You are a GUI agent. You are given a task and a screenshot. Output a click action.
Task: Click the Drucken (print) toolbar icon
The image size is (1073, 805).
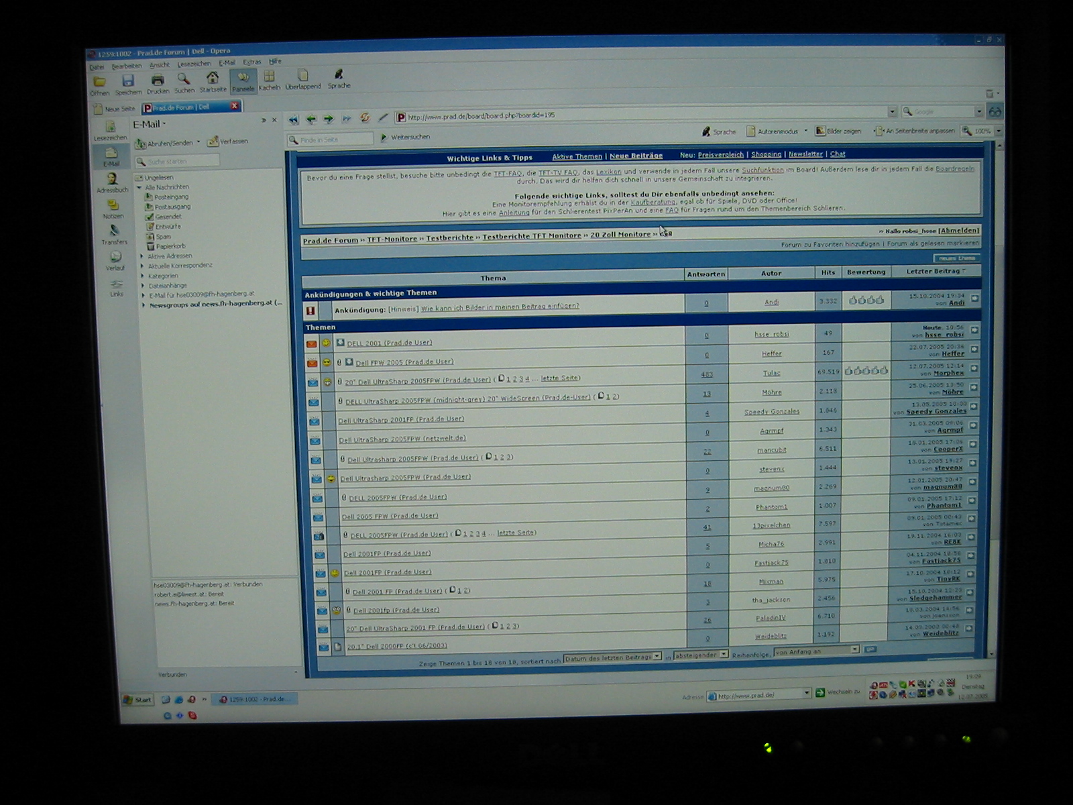coord(158,81)
